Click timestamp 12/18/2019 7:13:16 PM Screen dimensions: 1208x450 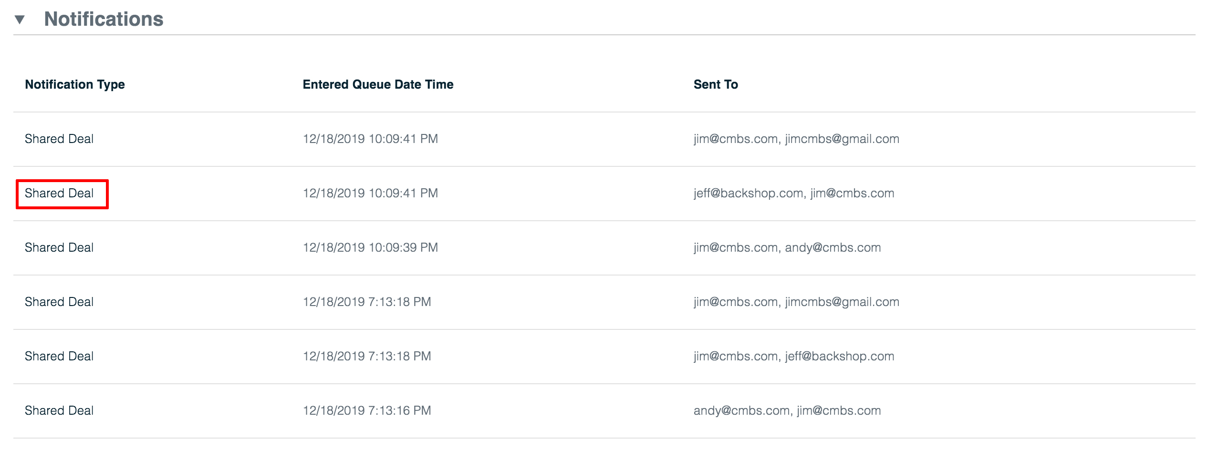[x=367, y=410]
